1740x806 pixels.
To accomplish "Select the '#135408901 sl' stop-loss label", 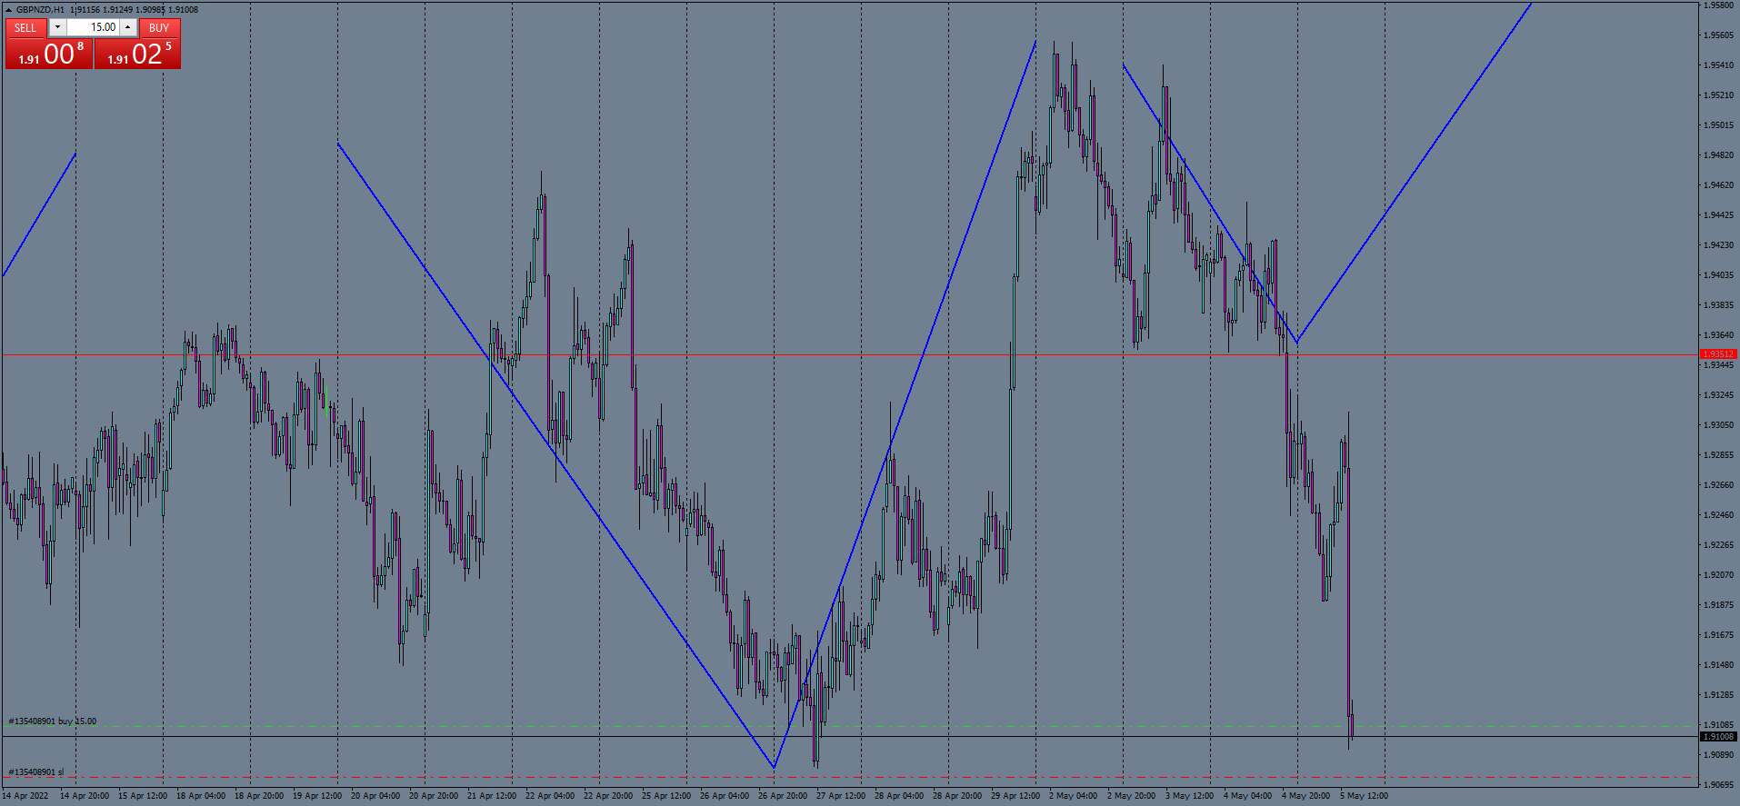I will [x=36, y=772].
